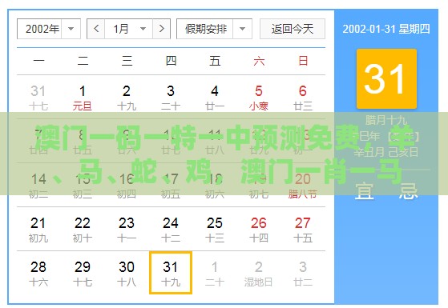Select January 24 十二
The height and width of the screenshot is (308, 448).
coord(171,230)
